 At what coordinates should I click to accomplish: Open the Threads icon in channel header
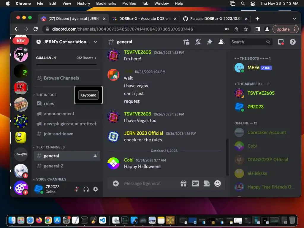tap(186, 42)
